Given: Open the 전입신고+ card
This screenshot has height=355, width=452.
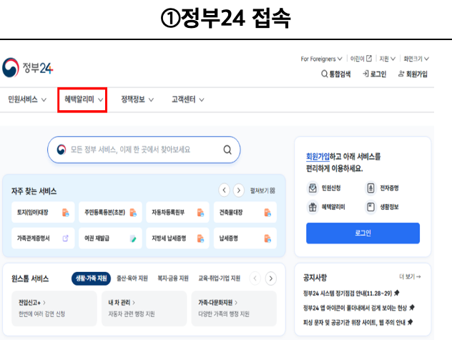Looking at the screenshot, I should [54, 308].
